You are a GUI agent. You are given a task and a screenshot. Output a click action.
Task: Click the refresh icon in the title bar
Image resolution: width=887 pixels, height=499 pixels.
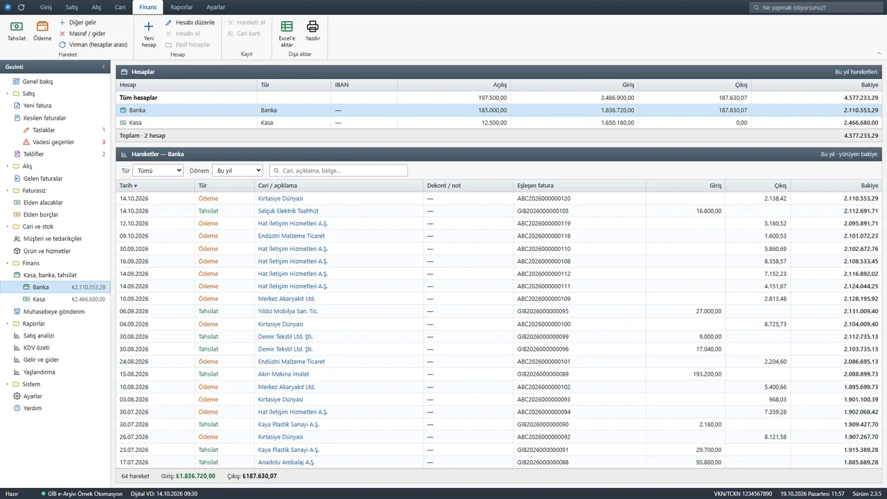click(21, 7)
